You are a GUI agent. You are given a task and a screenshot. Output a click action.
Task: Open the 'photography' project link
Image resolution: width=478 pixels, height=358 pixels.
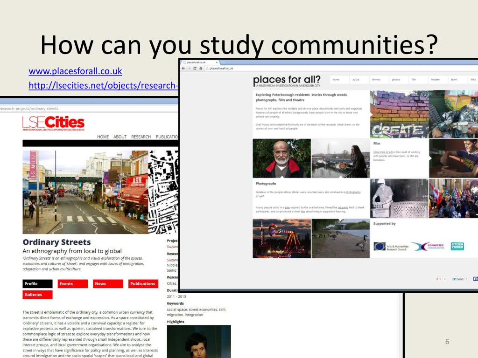(x=353, y=192)
